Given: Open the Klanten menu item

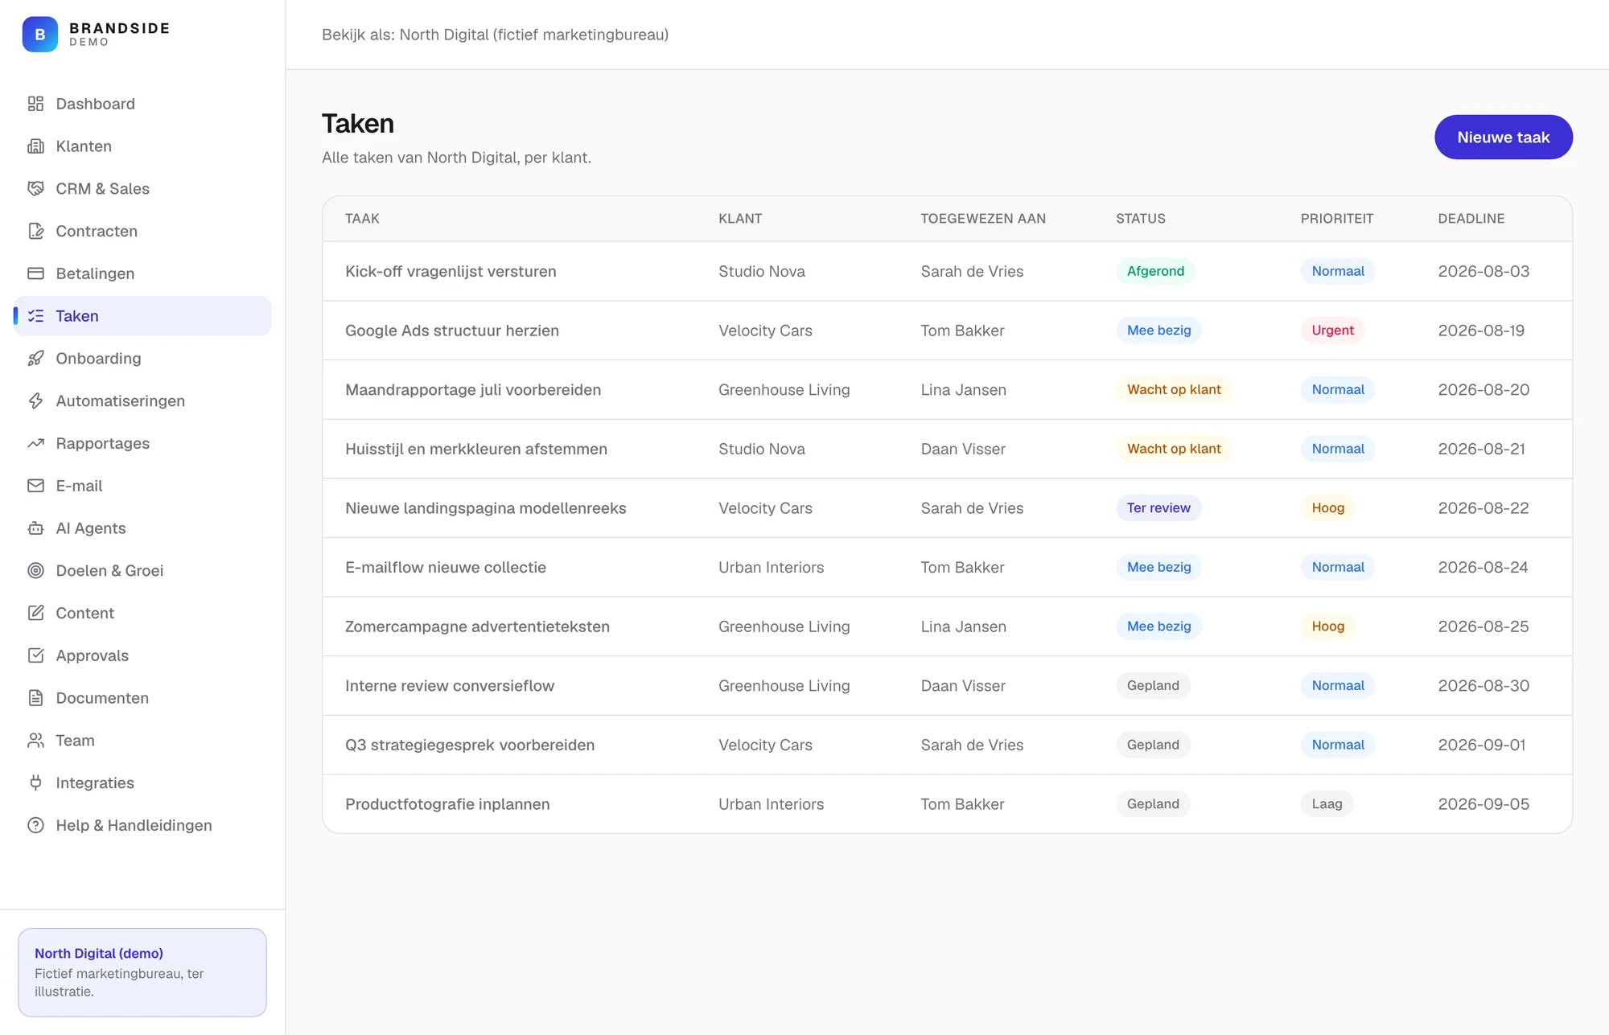Looking at the screenshot, I should [x=142, y=146].
